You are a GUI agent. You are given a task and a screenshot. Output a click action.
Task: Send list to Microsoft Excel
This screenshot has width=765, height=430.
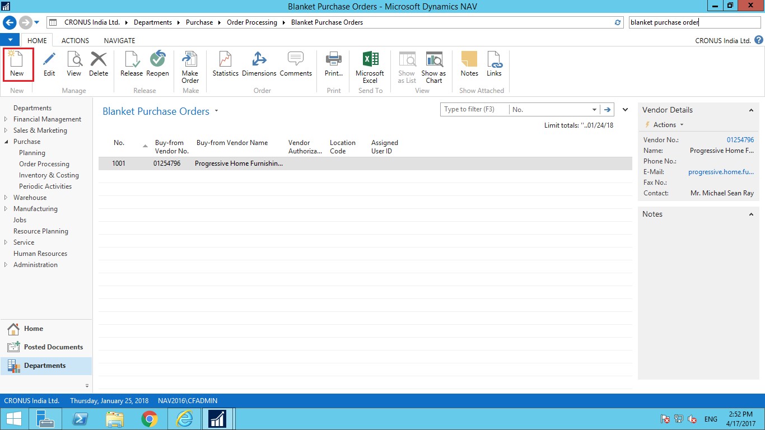(370, 67)
